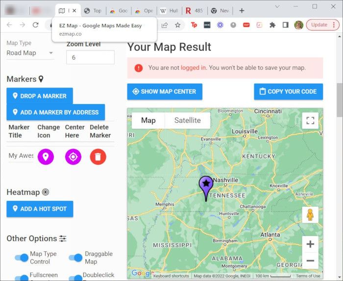Select Map view on the map
The height and width of the screenshot is (281, 343).
(148, 120)
